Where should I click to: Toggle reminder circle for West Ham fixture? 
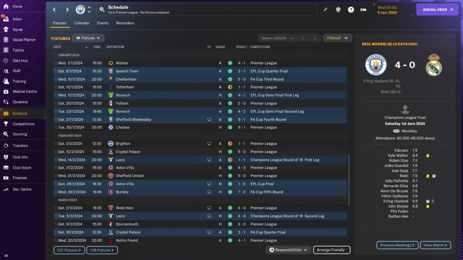point(56,208)
